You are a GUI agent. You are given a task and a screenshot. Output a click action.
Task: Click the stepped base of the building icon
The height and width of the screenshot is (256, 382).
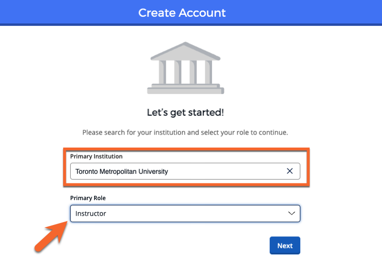[185, 89]
